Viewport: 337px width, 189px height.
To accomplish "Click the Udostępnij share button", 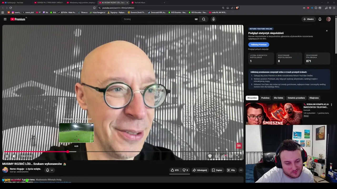I will coord(200,170).
